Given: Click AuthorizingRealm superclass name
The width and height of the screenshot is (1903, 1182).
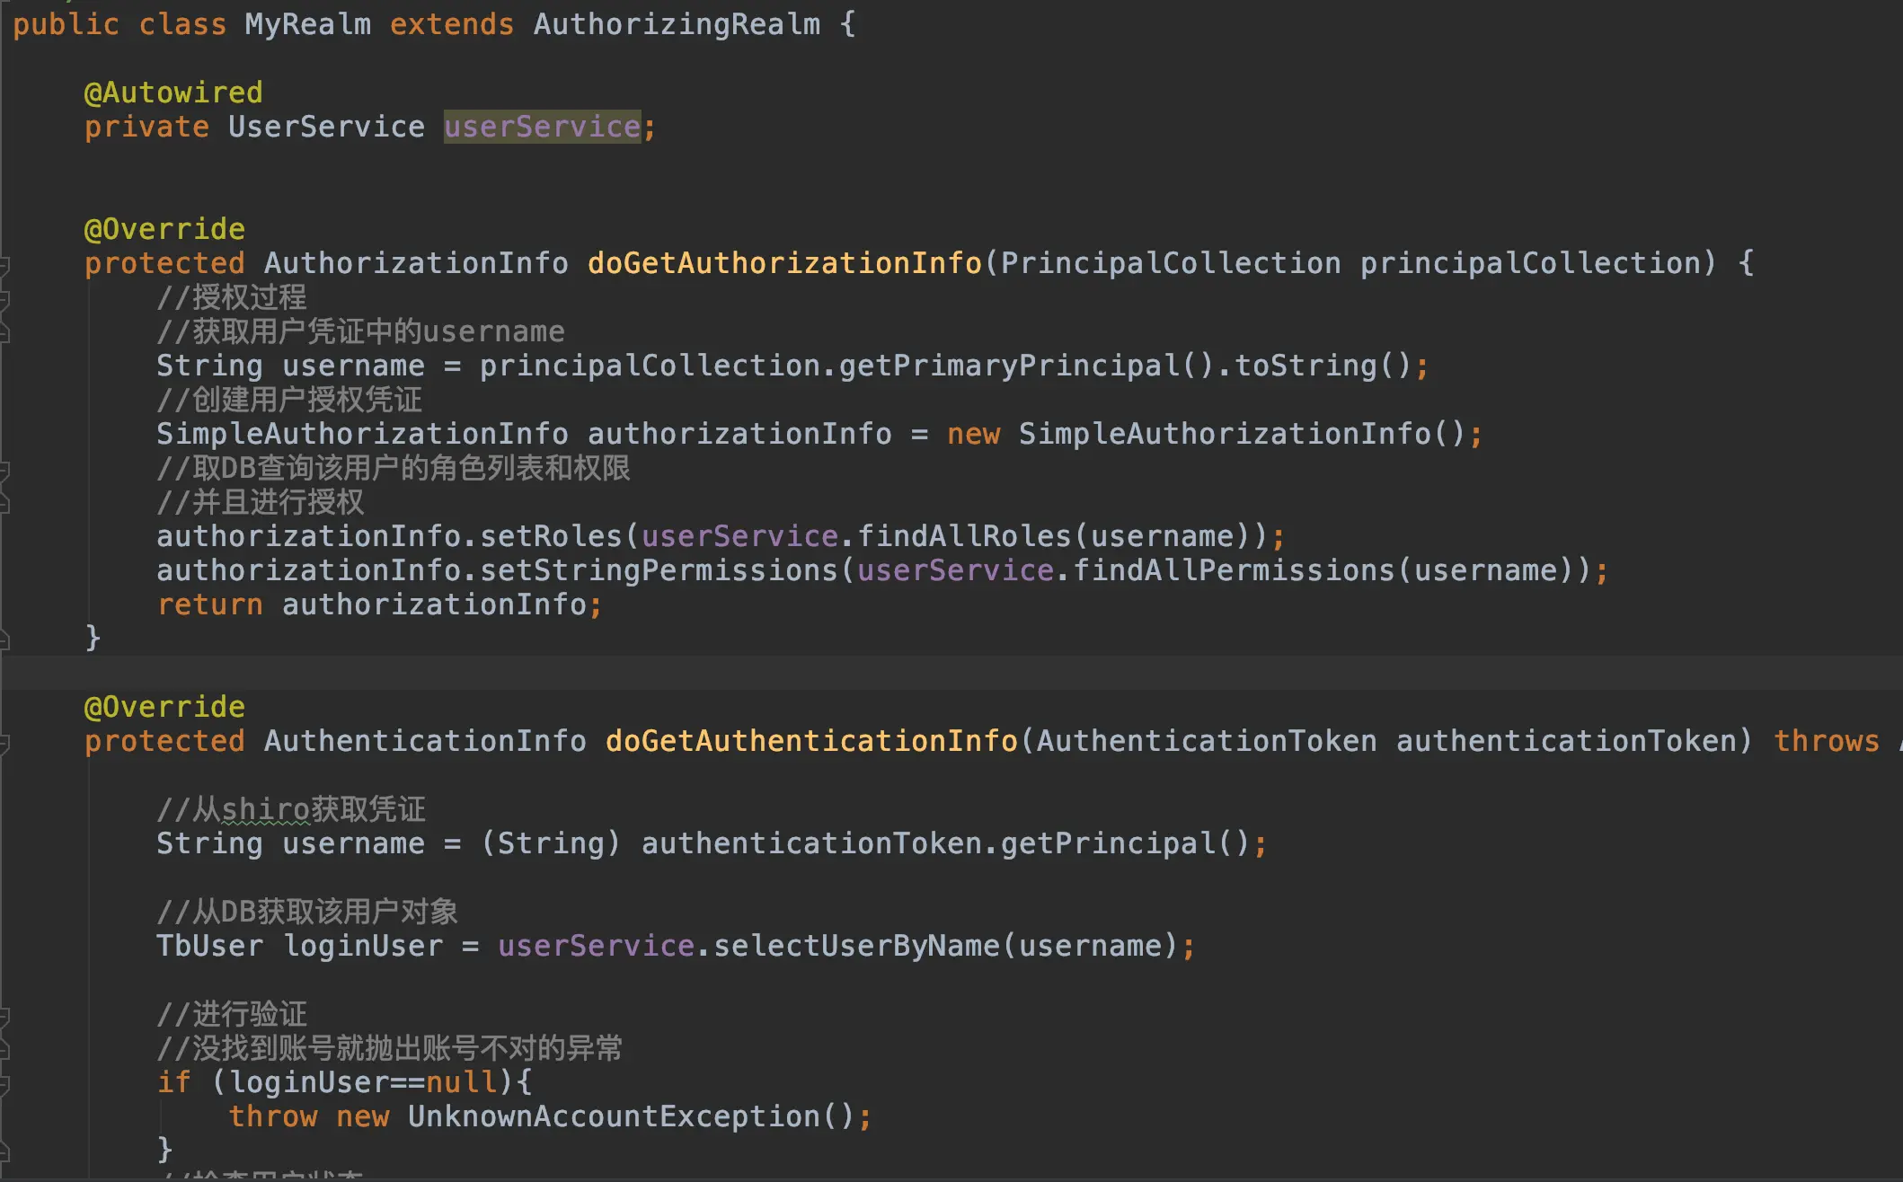Looking at the screenshot, I should pos(676,24).
